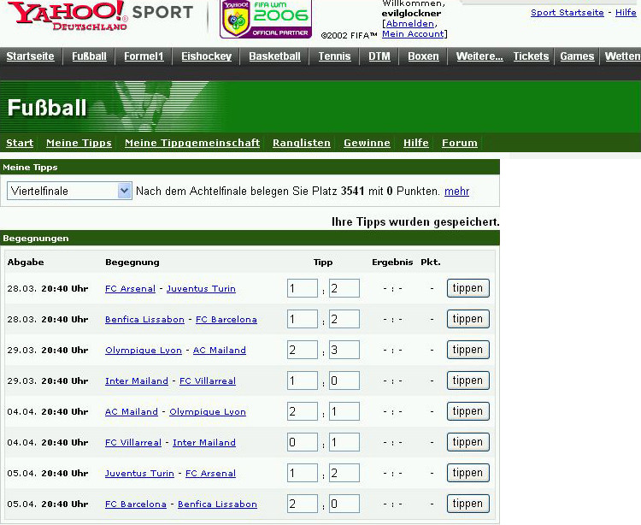Image resolution: width=641 pixels, height=525 pixels.
Task: Open AC Mailand link in the 29.03. match
Action: tap(220, 350)
